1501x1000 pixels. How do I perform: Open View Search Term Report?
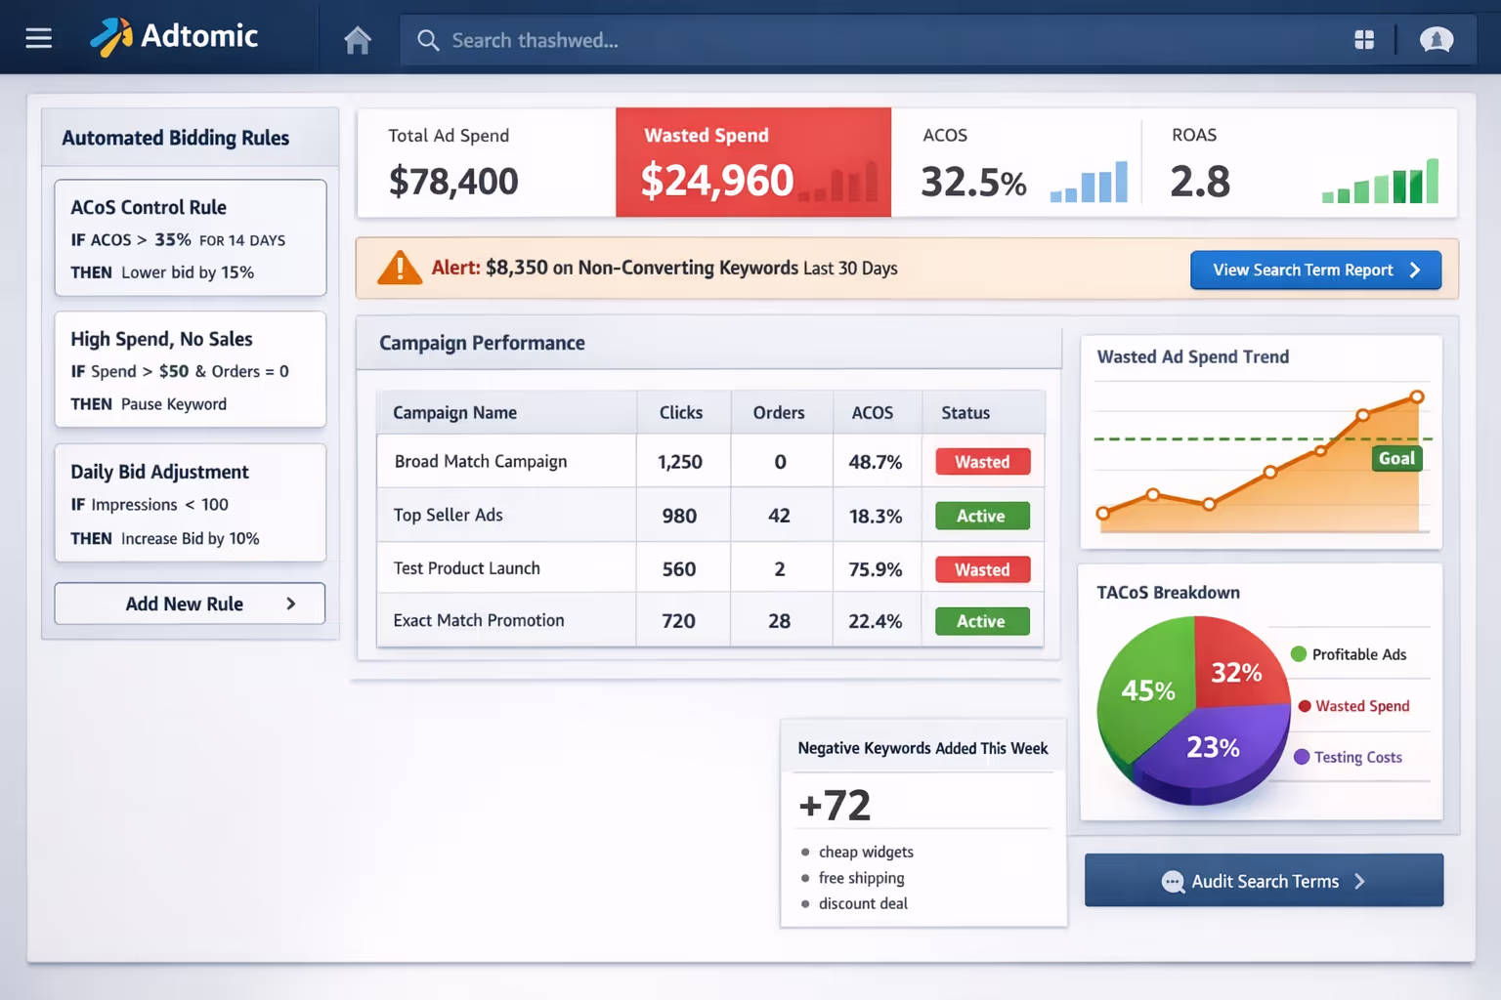point(1315,271)
